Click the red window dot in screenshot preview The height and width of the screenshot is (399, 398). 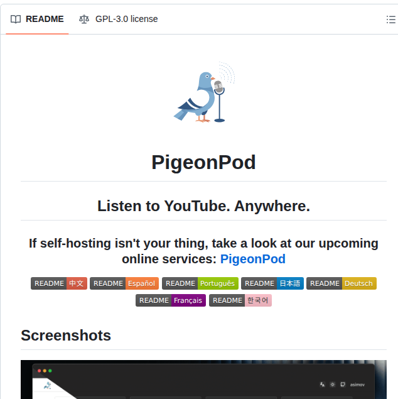coord(39,371)
